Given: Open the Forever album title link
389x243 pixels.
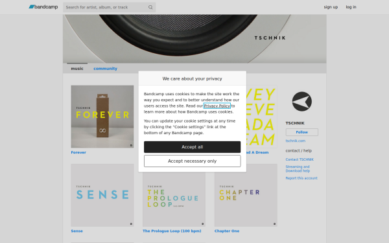Looking at the screenshot, I should pos(78,152).
